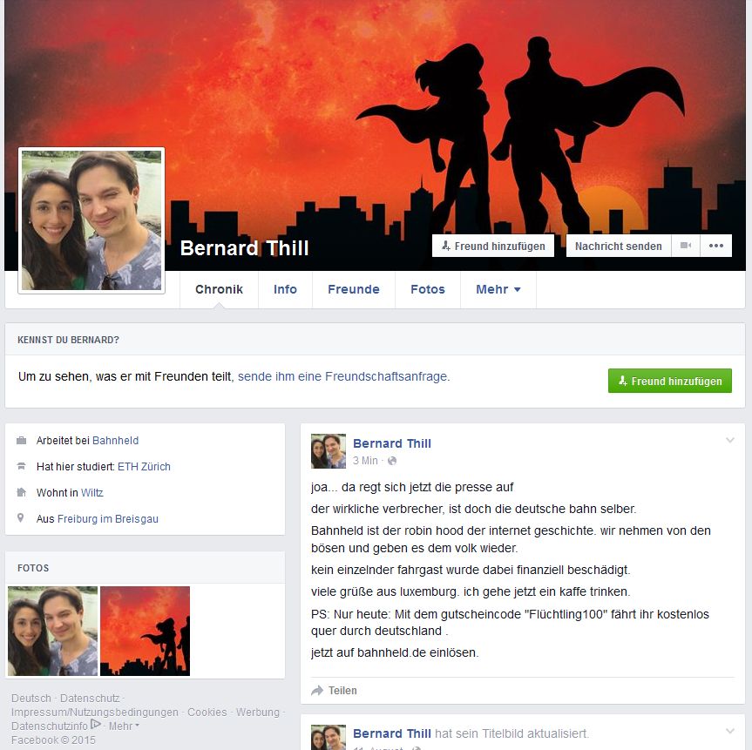Click the 'KENNST DU BERNARD?' heading
This screenshot has width=752, height=750.
click(68, 340)
